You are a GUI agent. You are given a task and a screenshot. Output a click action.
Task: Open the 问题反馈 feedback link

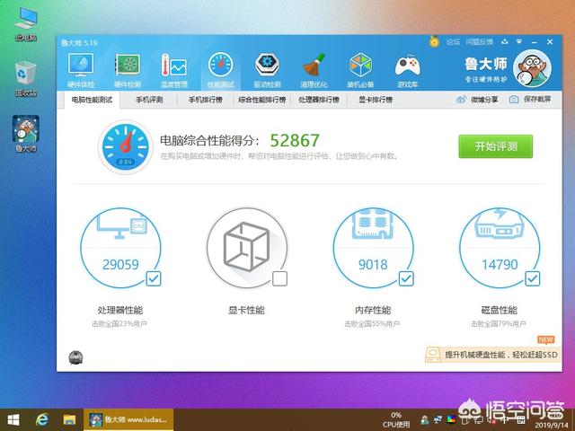[x=480, y=42]
